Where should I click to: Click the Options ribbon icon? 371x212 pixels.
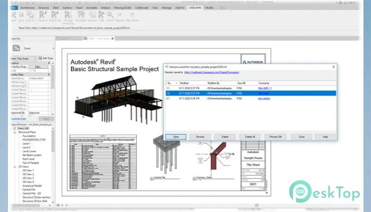119,15
